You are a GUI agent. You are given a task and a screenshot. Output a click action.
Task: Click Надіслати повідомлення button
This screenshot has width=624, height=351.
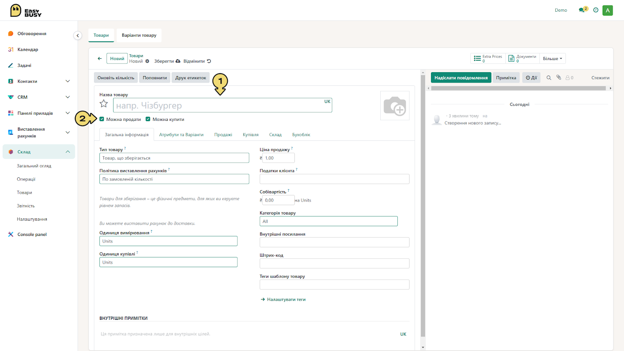461,78
